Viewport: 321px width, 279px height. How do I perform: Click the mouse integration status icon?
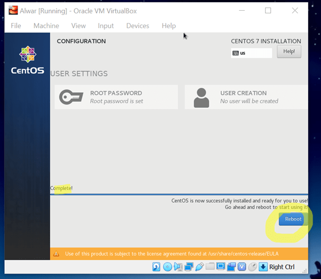(252, 267)
